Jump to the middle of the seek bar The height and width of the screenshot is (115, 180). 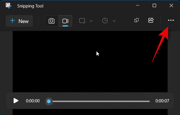pyautogui.click(x=99, y=101)
